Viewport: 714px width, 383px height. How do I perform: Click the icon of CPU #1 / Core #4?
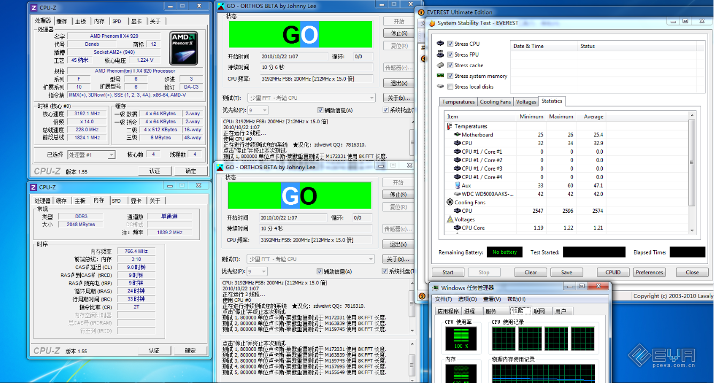pos(457,177)
